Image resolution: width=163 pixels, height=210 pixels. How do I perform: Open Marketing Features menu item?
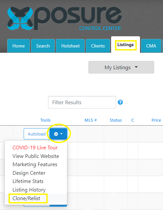pyautogui.click(x=35, y=164)
